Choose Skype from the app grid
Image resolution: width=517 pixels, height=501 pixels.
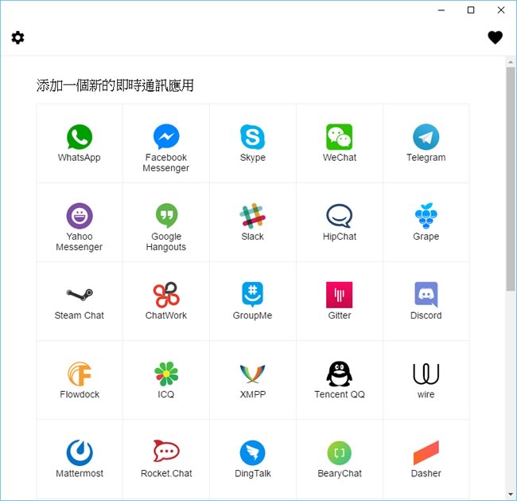click(253, 143)
